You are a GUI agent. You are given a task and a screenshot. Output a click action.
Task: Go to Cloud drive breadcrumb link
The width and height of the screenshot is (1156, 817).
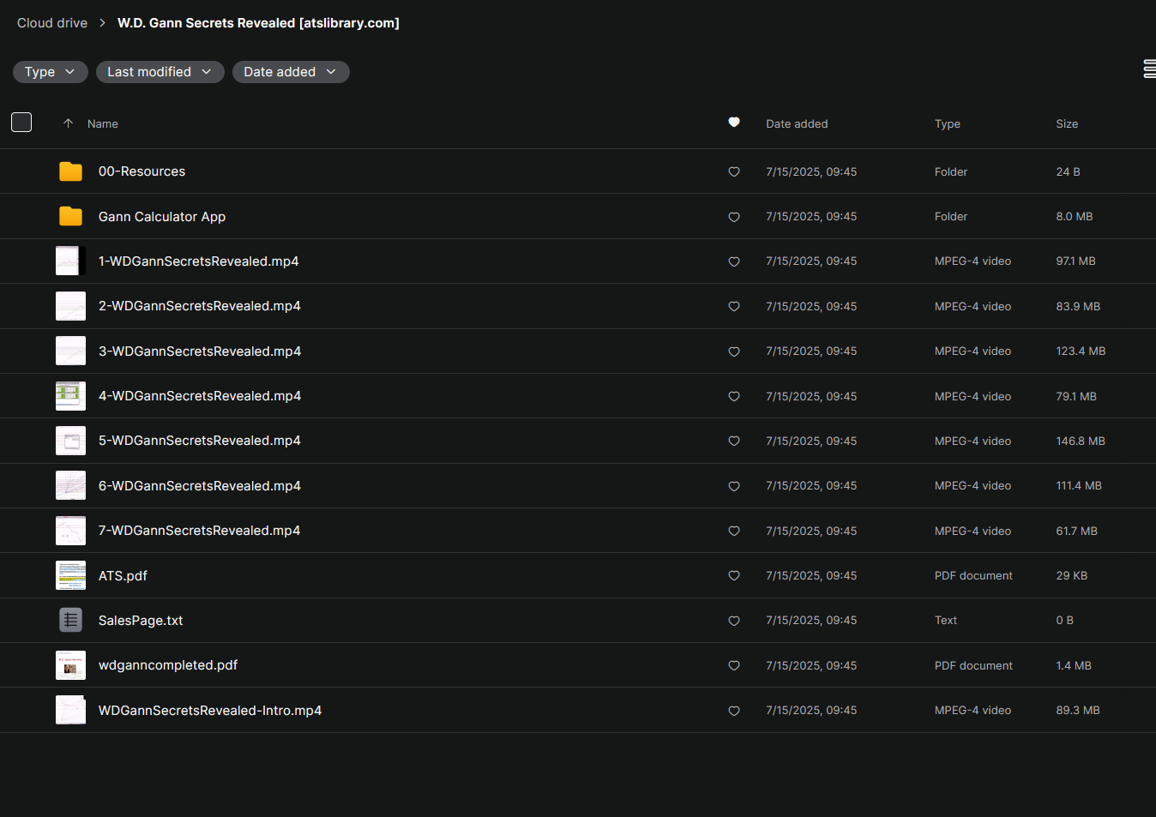[x=52, y=23]
